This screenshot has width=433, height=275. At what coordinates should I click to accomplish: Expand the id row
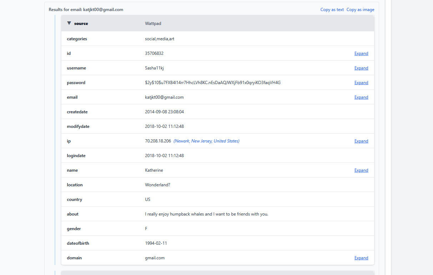[361, 53]
